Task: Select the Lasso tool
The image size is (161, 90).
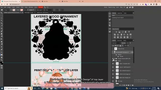Action: click(x=2, y=18)
